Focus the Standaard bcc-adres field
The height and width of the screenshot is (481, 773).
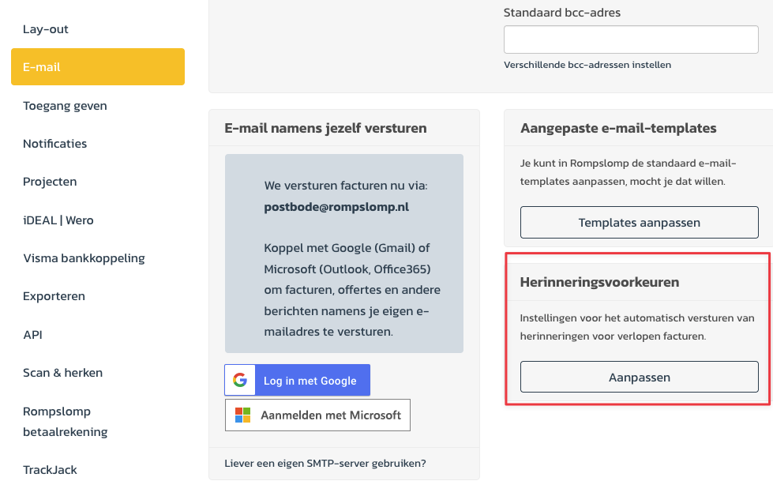click(x=631, y=39)
